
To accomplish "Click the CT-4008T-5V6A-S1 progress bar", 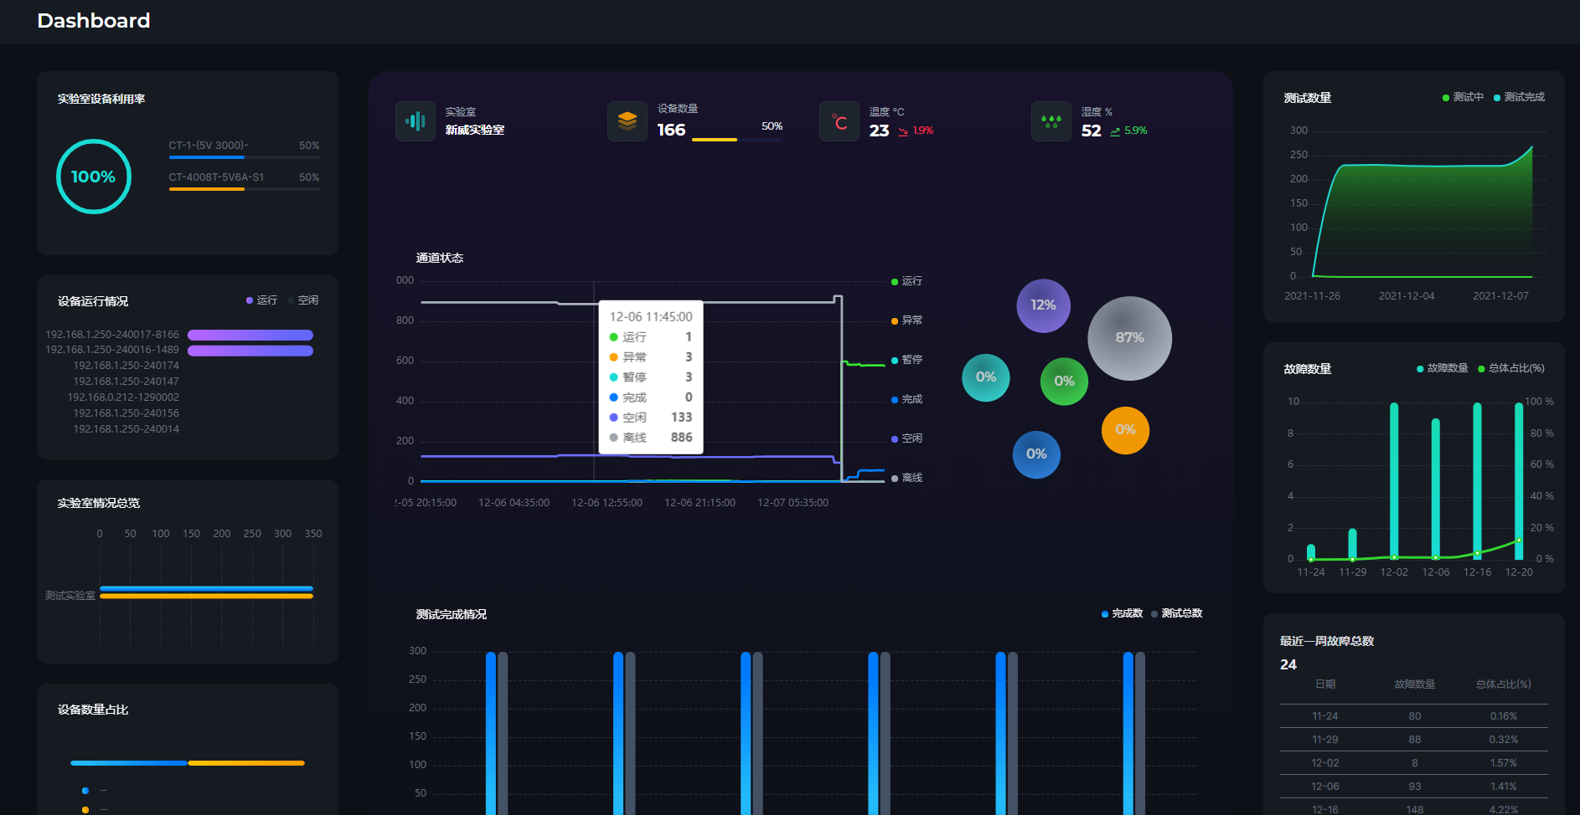I will [244, 189].
